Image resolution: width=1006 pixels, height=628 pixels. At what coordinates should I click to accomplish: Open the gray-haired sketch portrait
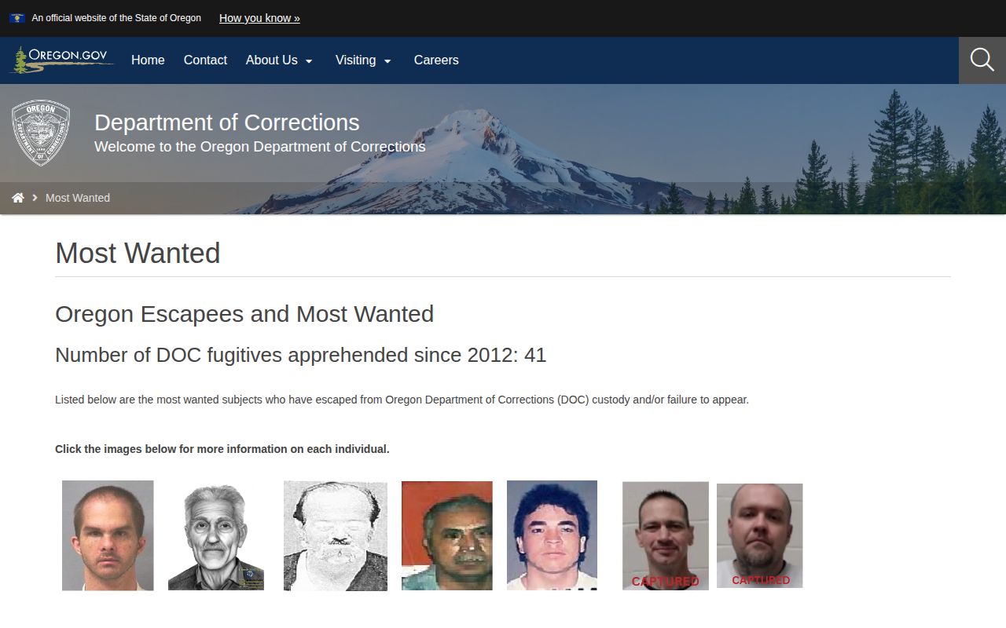point(216,535)
